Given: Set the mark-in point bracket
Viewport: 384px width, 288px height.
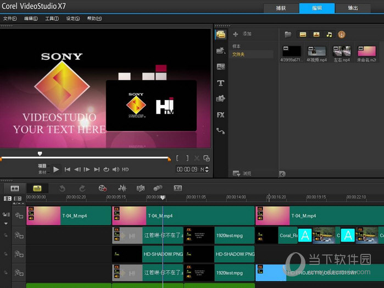Looking at the screenshot, I should [177, 158].
